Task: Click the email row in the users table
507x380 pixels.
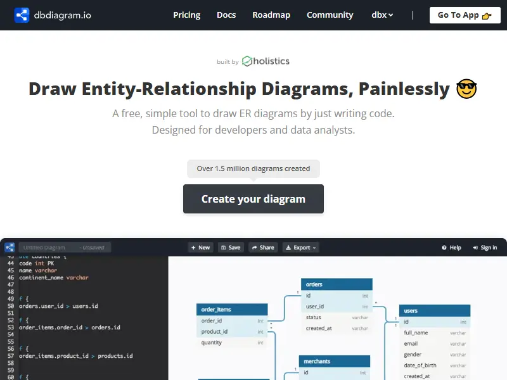Action: (x=435, y=344)
